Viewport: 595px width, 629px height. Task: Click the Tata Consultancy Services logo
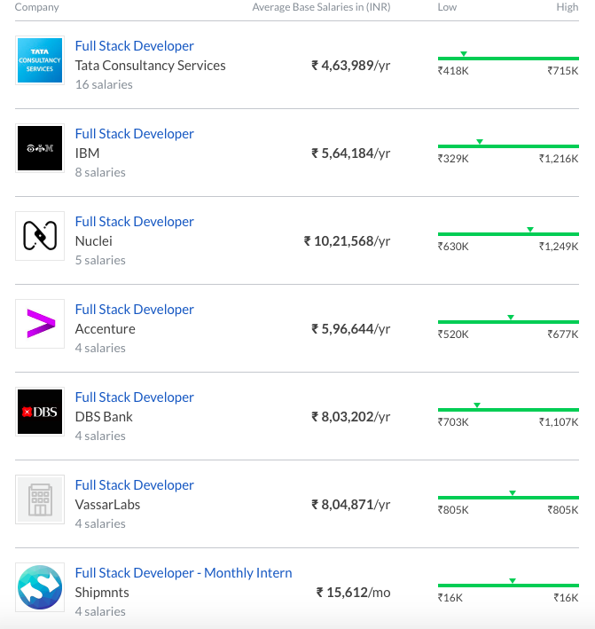click(x=40, y=60)
